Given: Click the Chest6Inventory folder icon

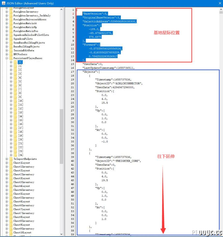Looking at the screenshot, I should (11, 206).
